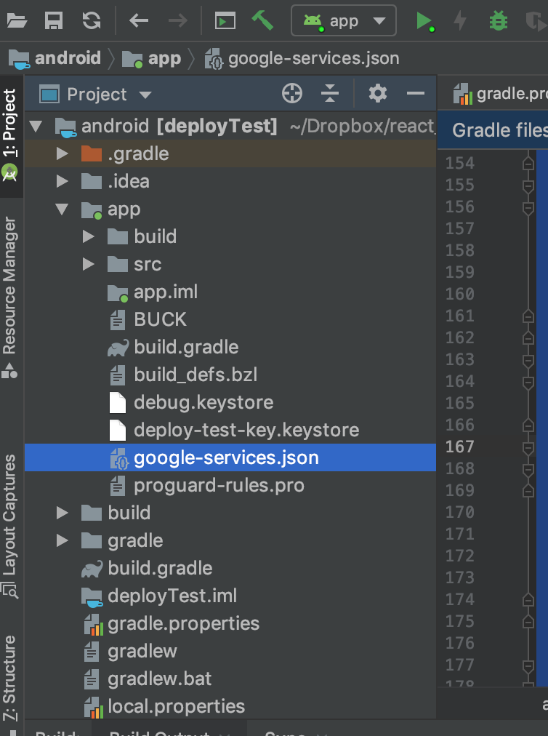Click google-services.json breadcrumb
The image size is (548, 736).
pos(302,59)
